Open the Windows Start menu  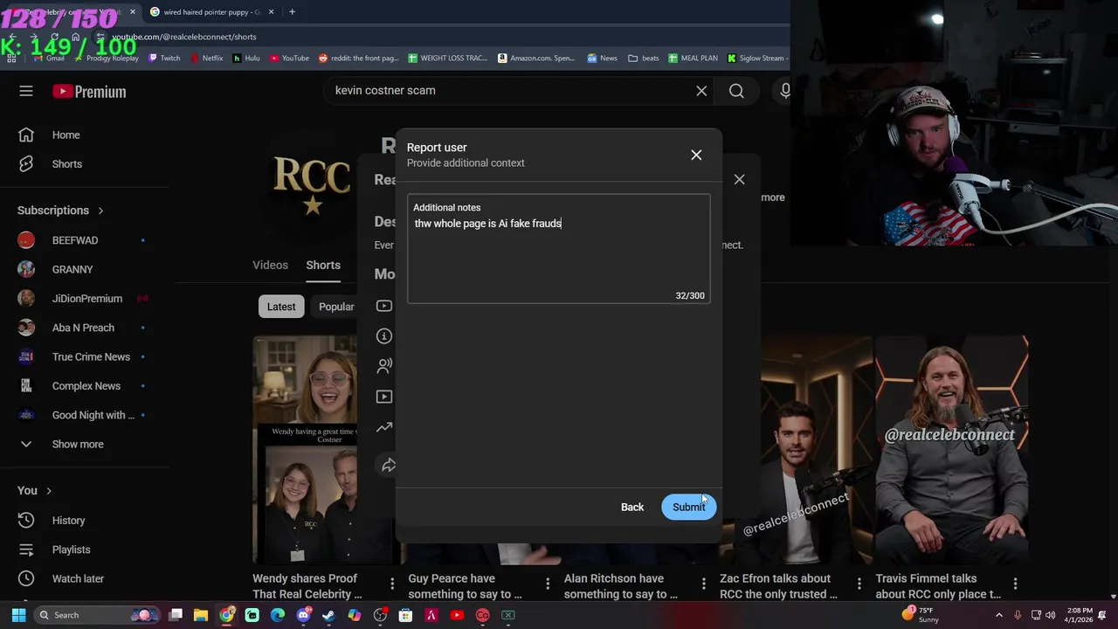click(18, 615)
